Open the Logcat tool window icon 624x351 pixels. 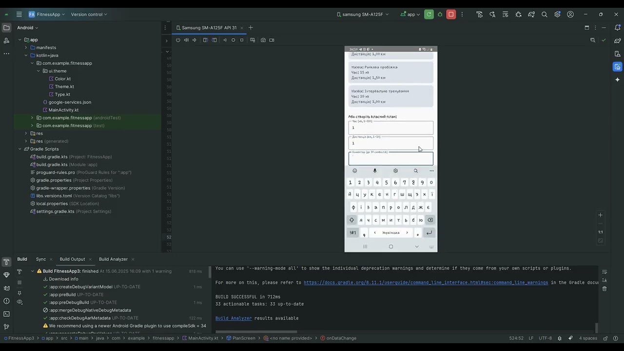6,288
